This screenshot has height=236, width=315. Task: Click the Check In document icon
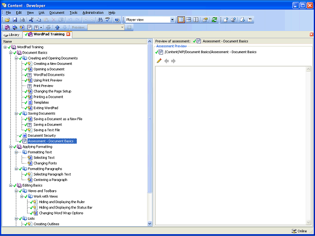(226, 20)
